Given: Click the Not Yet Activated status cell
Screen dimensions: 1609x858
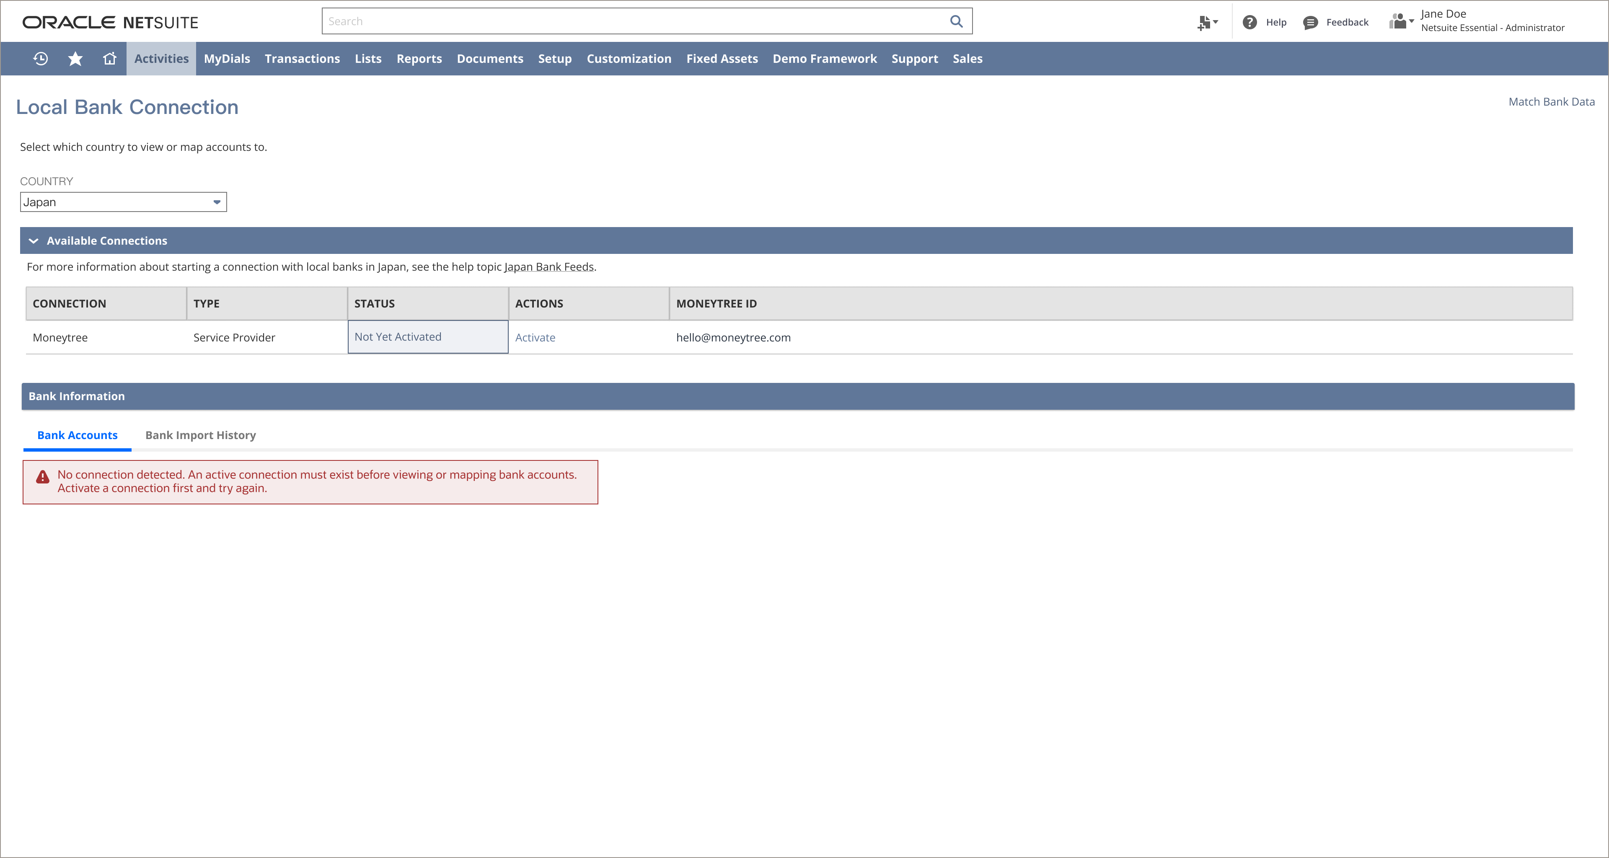Looking at the screenshot, I should (x=428, y=337).
